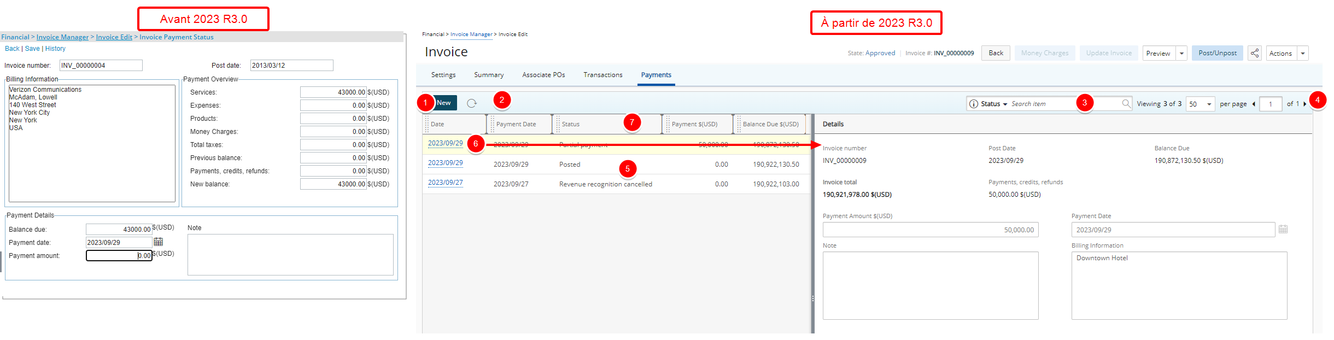Click the Invoice number field in old window

click(x=101, y=66)
